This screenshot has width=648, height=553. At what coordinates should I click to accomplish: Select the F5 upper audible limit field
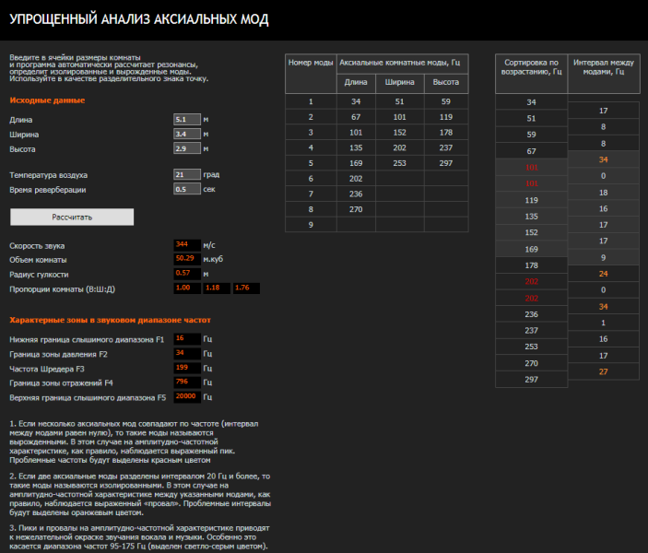coord(186,397)
